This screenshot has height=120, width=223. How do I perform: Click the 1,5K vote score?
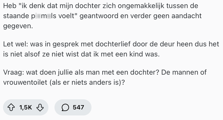(x=25, y=107)
